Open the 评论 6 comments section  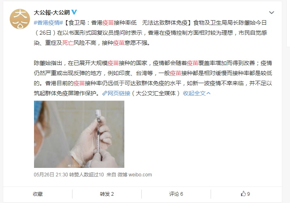click(176, 194)
